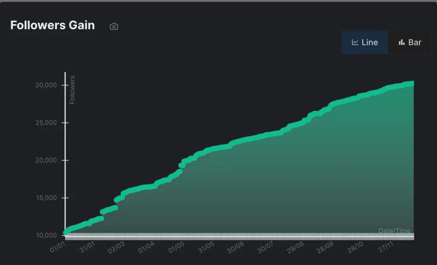
Task: Click the camera screenshot icon
Action: pos(114,26)
